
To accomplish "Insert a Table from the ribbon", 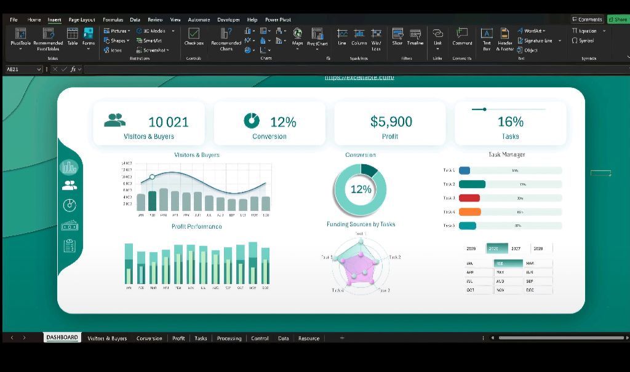I will coord(73,36).
